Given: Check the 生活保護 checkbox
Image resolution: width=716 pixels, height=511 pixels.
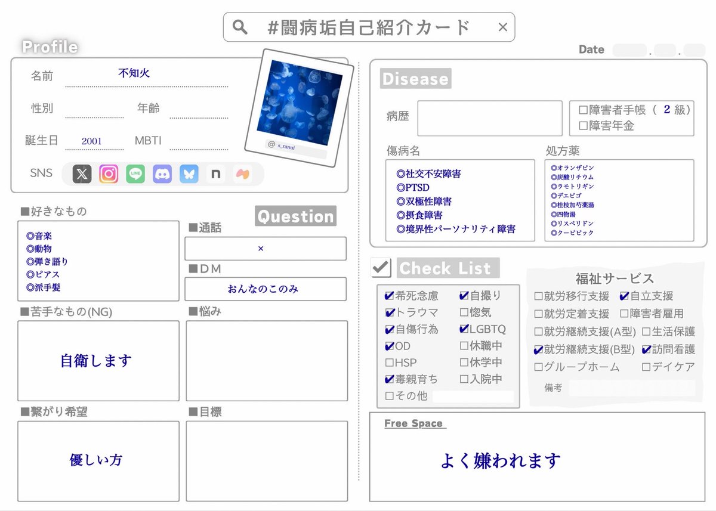Looking at the screenshot, I should [646, 332].
